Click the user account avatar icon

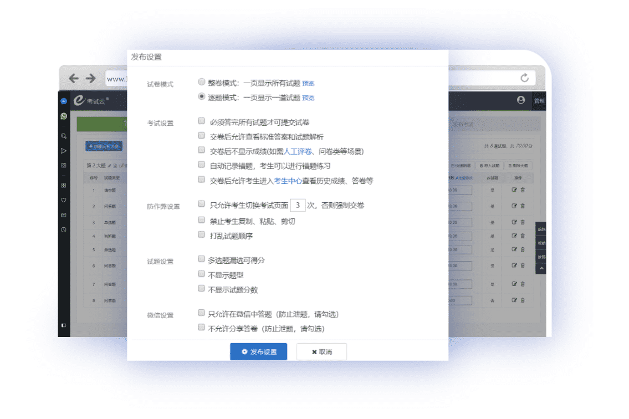tap(520, 100)
